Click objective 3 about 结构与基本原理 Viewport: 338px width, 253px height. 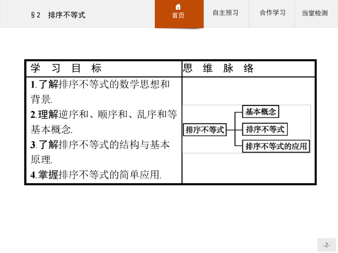coord(100,152)
